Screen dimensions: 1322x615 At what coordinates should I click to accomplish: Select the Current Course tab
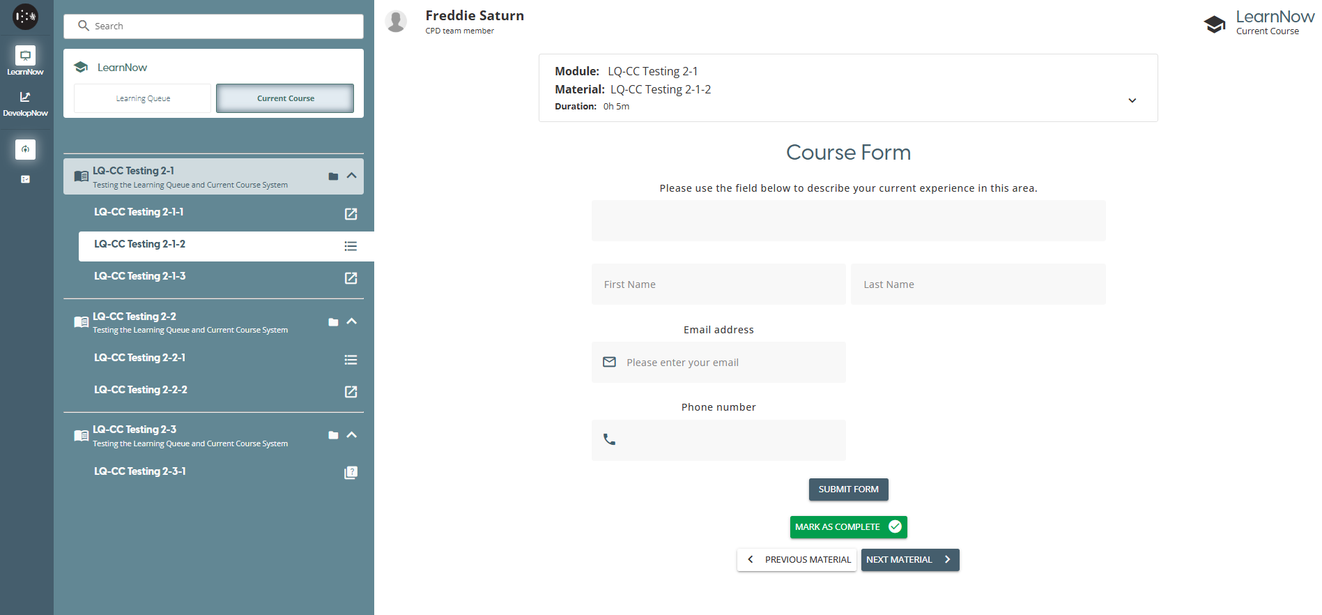tap(285, 98)
